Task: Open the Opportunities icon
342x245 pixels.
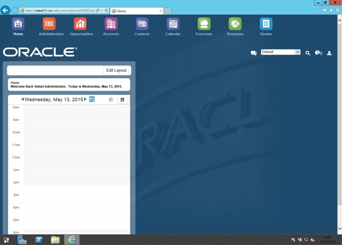Action: tap(80, 24)
